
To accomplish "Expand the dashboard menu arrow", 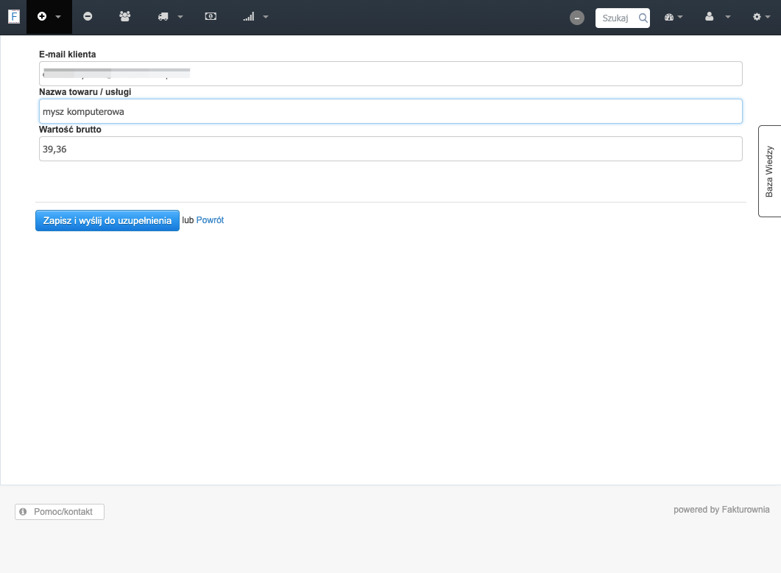I will click(x=680, y=17).
